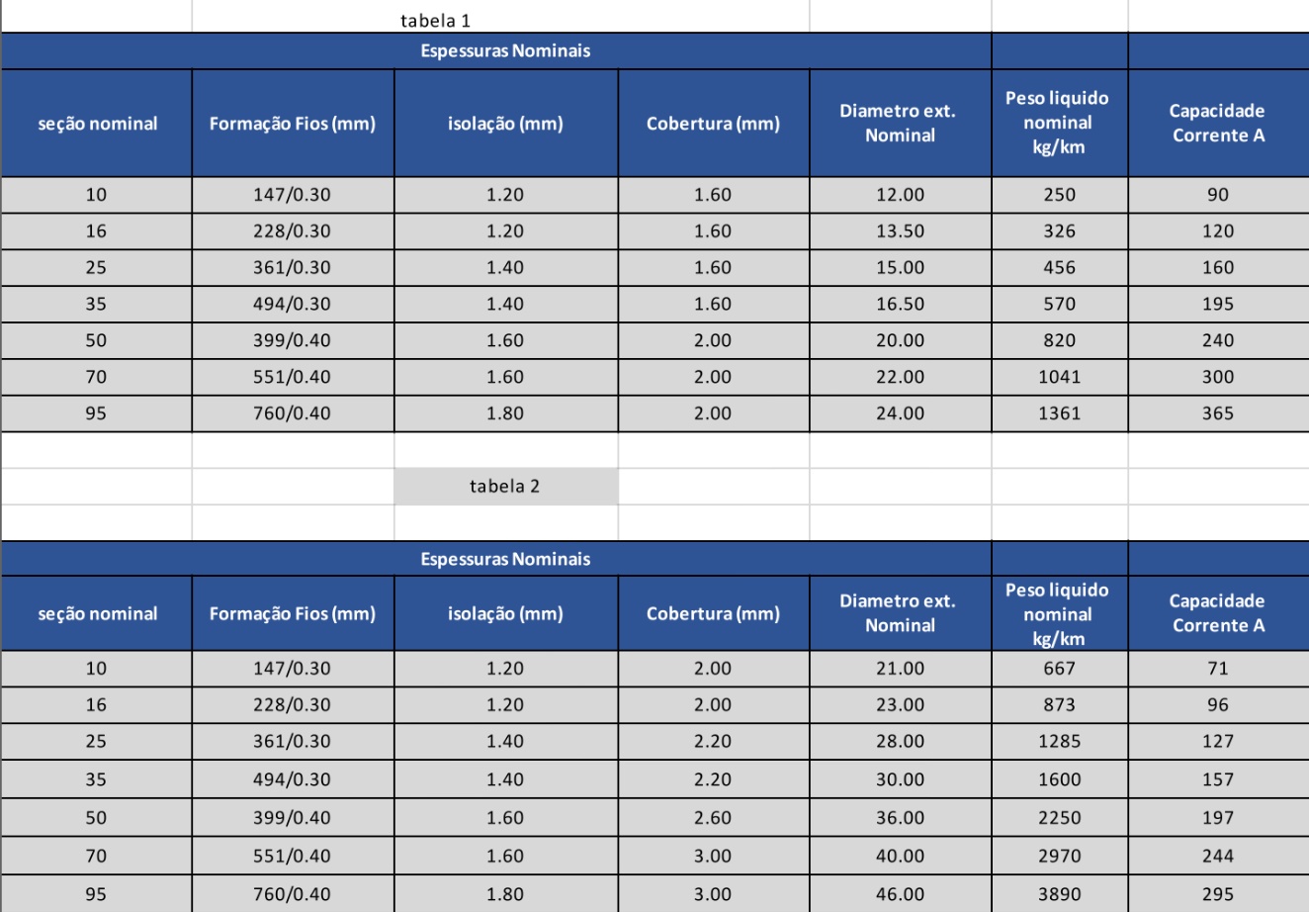Click 'seção nominal' header in table 1
Screen dimensions: 1309x912
(97, 124)
